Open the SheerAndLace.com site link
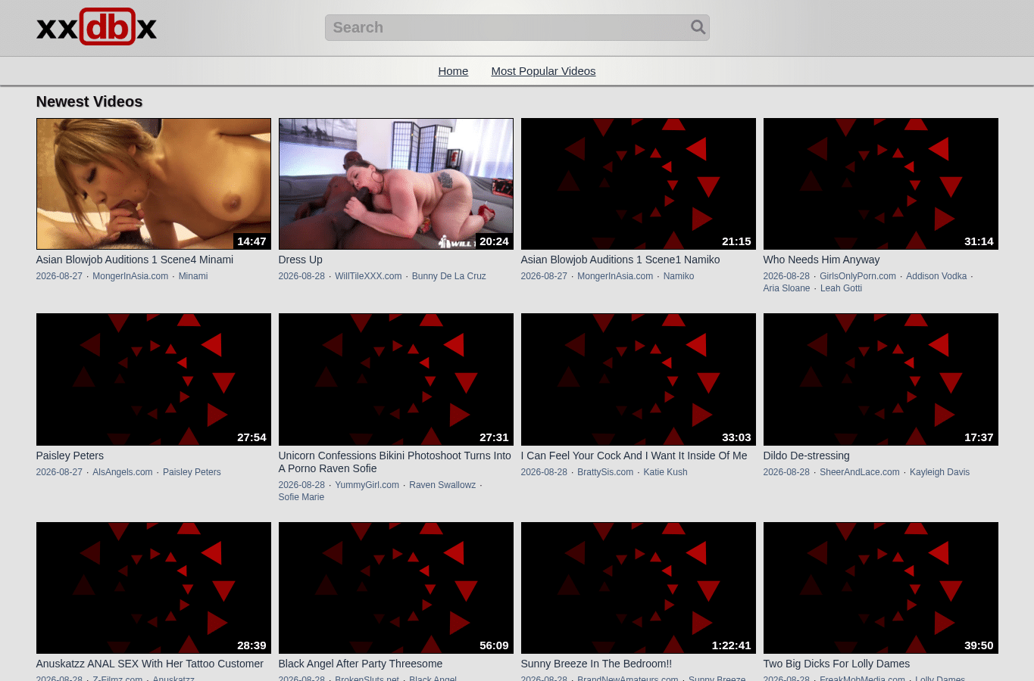This screenshot has height=681, width=1034. [x=860, y=472]
